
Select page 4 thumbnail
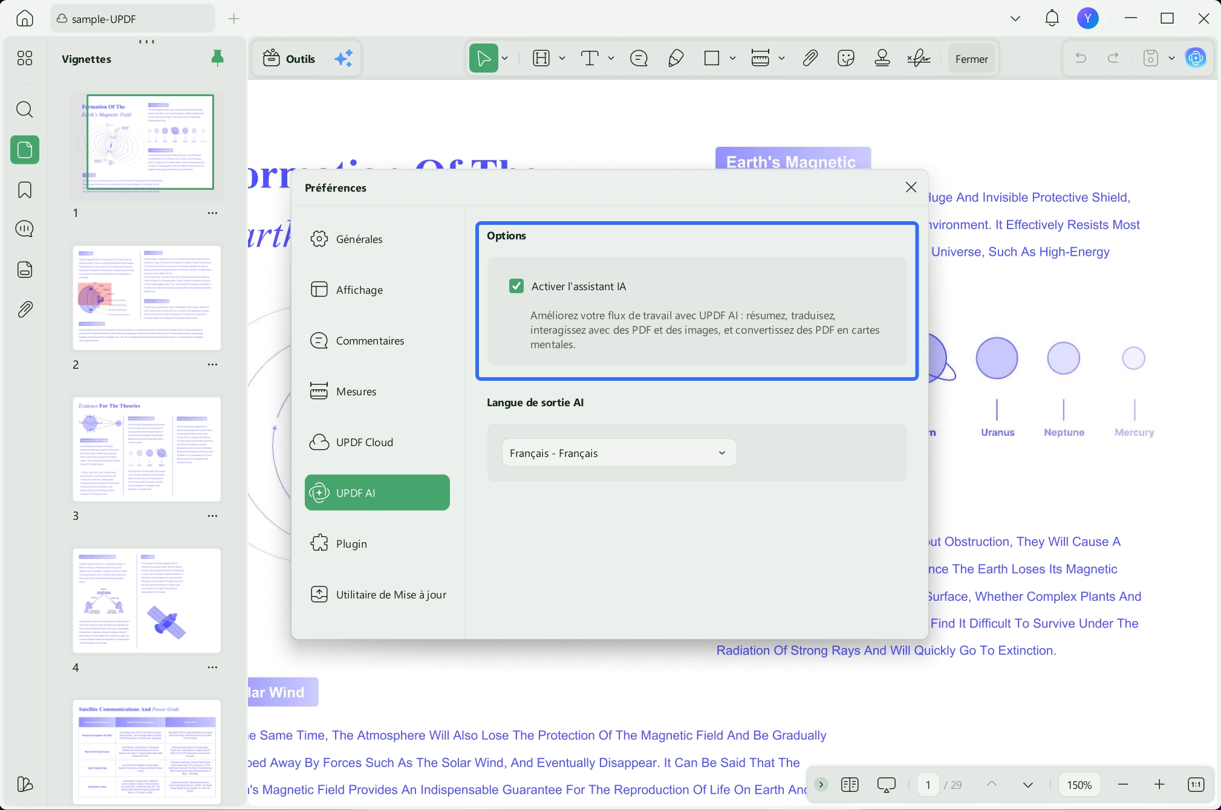click(x=147, y=601)
